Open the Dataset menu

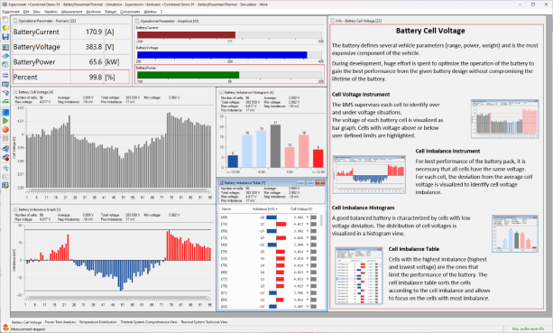click(110, 12)
